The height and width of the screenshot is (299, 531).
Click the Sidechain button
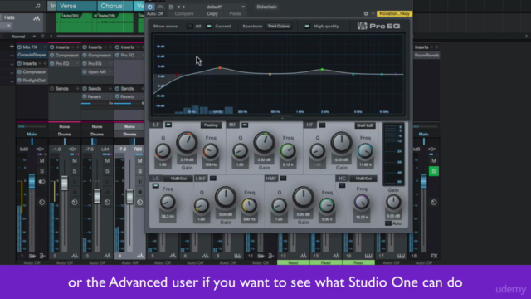click(x=266, y=7)
